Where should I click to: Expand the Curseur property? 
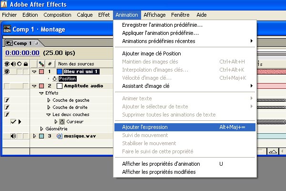tap(56, 122)
